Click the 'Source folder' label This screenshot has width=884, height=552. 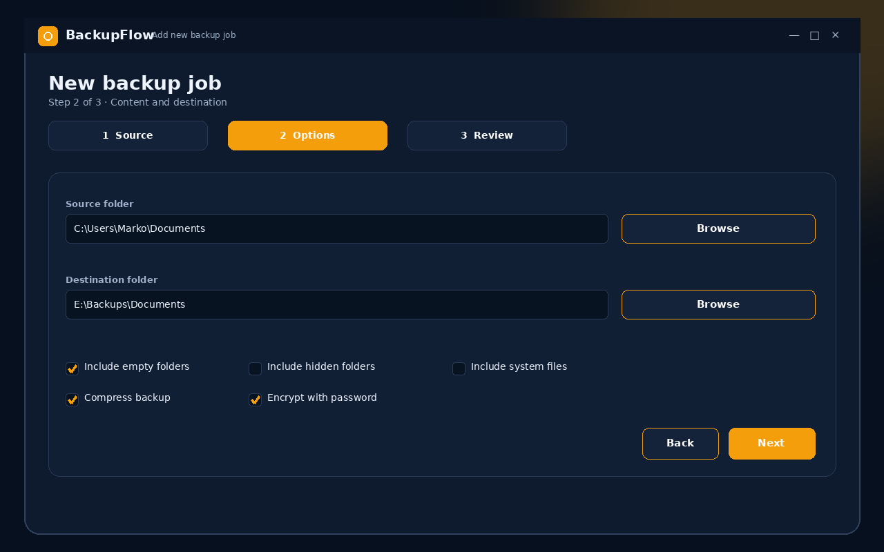coord(99,204)
